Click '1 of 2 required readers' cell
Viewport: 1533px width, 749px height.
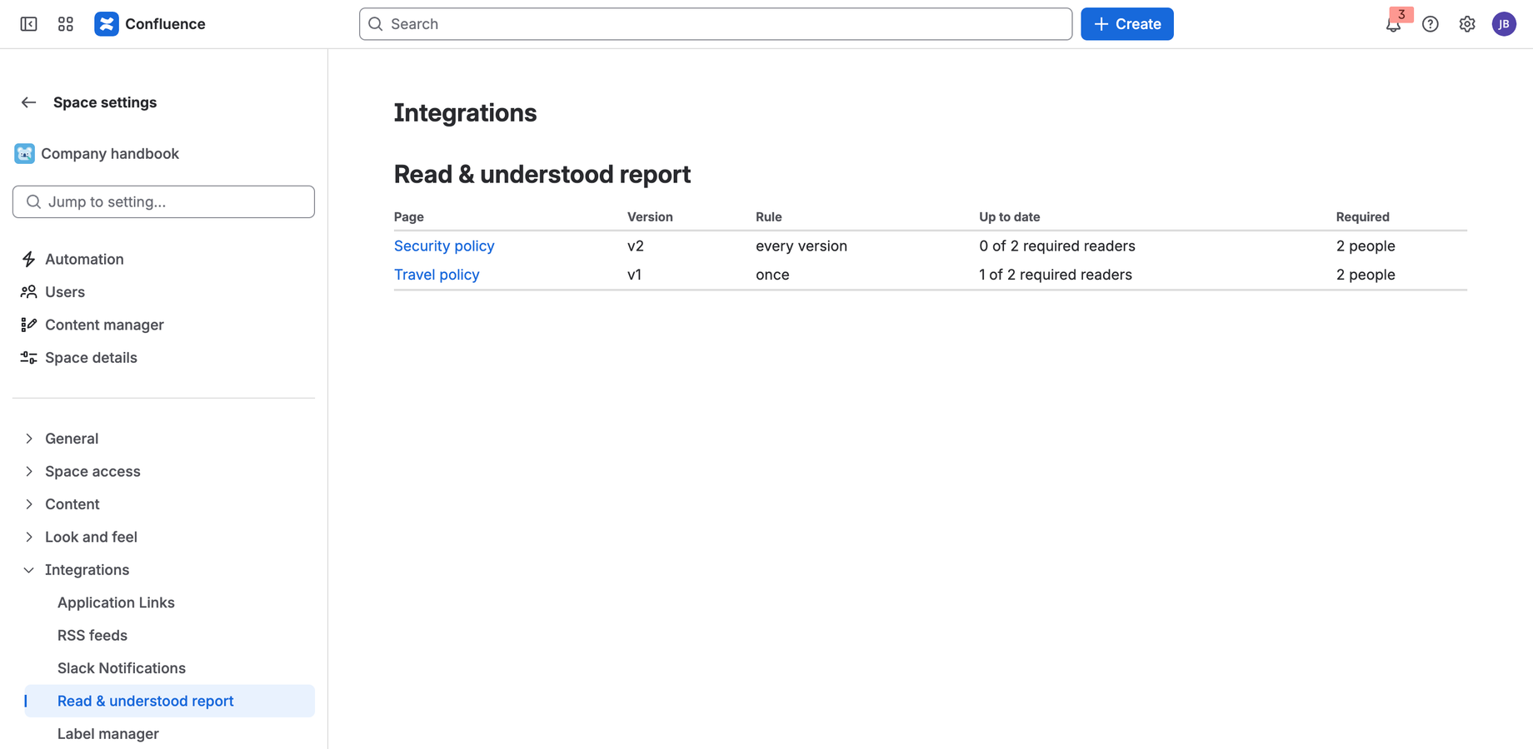[x=1056, y=275]
